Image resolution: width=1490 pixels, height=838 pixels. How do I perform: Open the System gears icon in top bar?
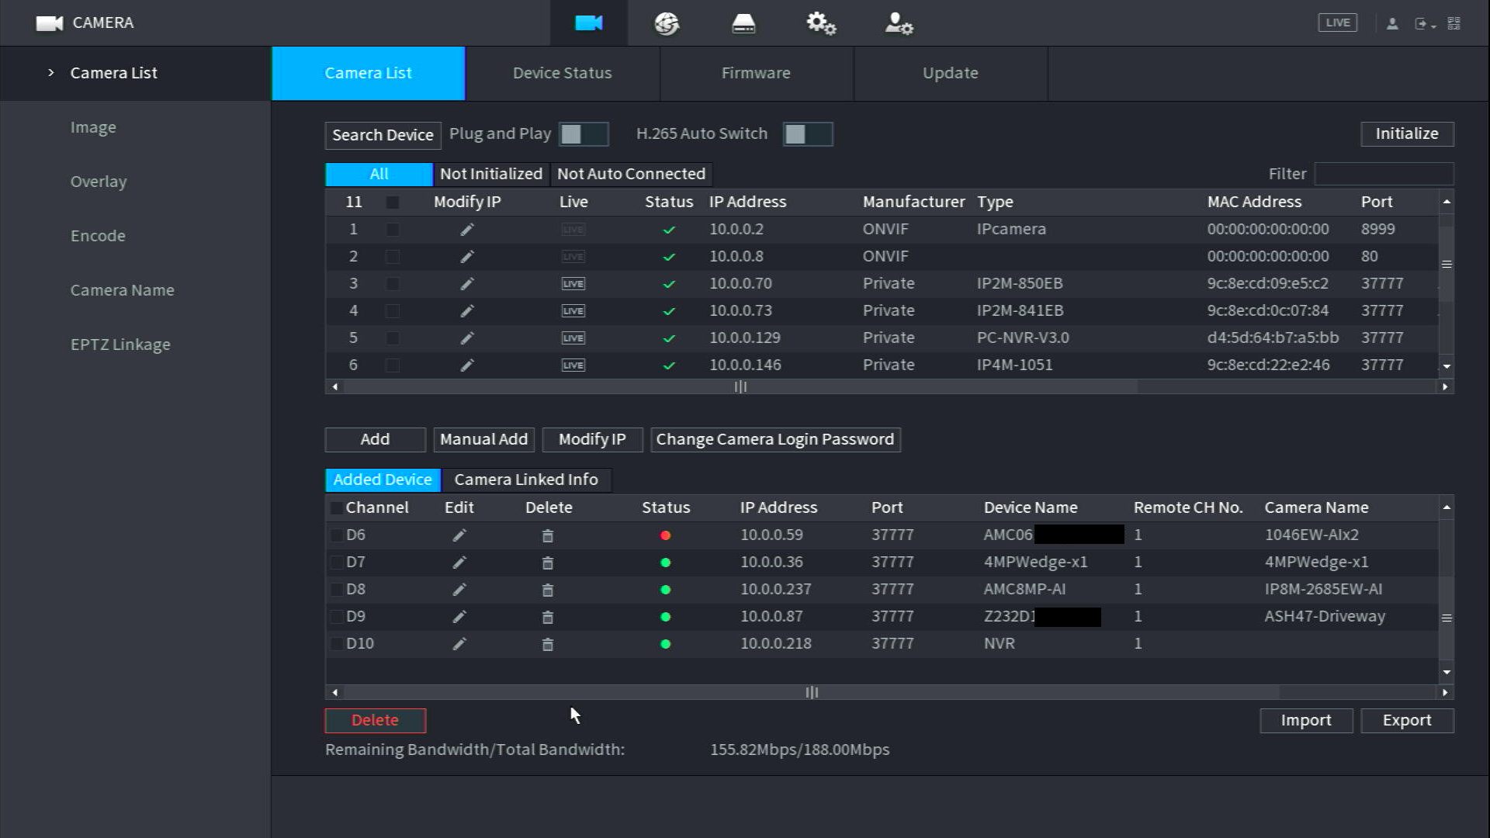click(821, 23)
